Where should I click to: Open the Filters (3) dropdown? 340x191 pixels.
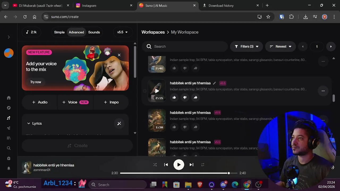[246, 46]
